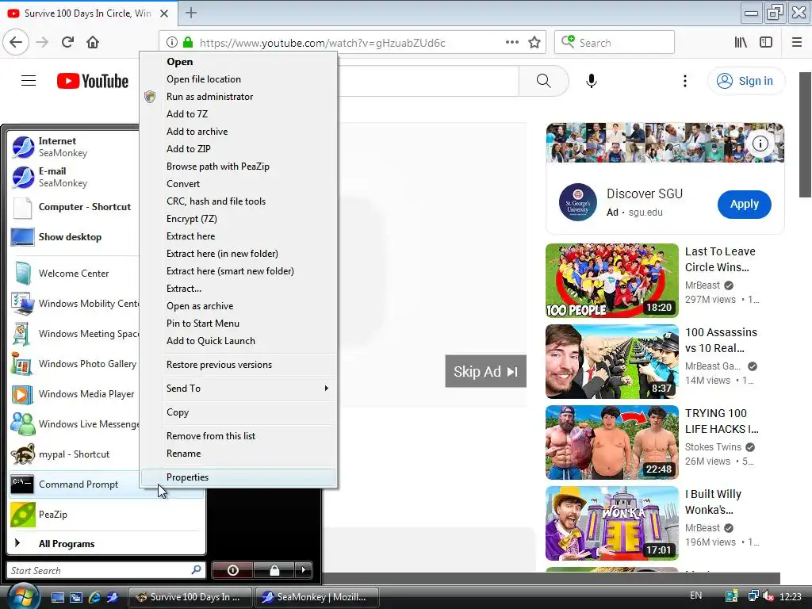This screenshot has width=812, height=609.
Task: Click the network icon in system tray
Action: click(753, 596)
